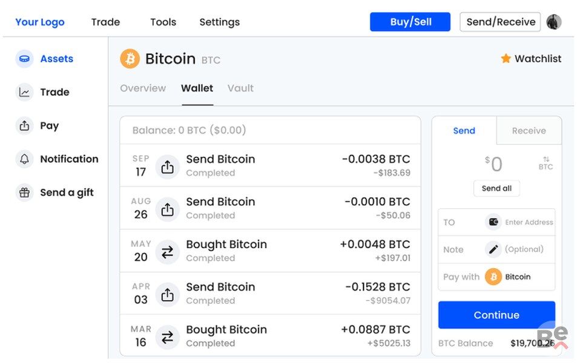
Task: Click the Trade chart icon in sidebar
Action: (x=24, y=92)
